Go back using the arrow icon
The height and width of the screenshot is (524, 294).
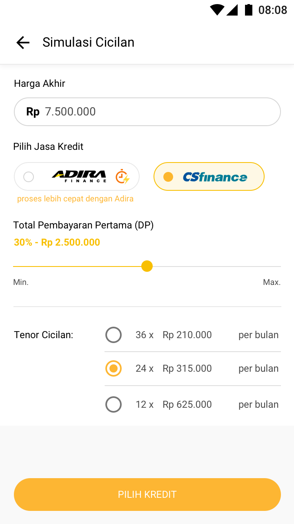pyautogui.click(x=23, y=43)
